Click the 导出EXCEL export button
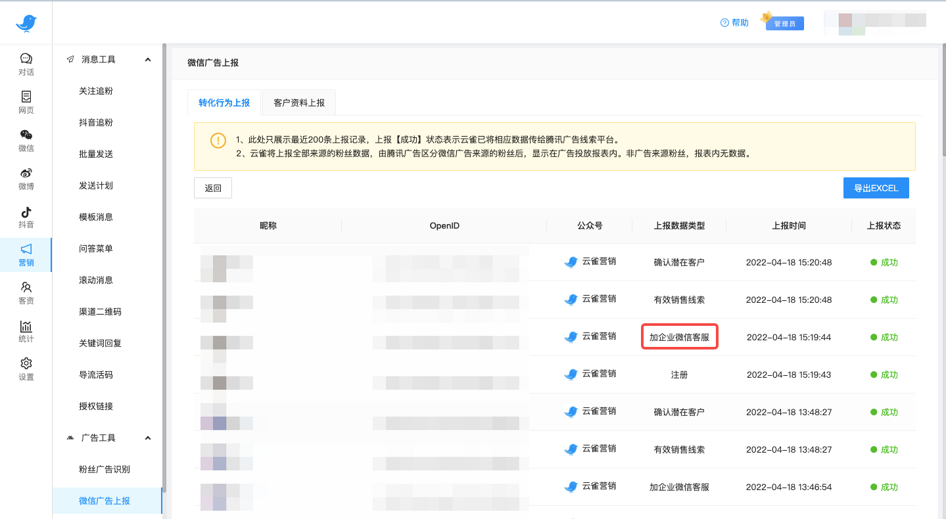The width and height of the screenshot is (946, 519). 876,187
